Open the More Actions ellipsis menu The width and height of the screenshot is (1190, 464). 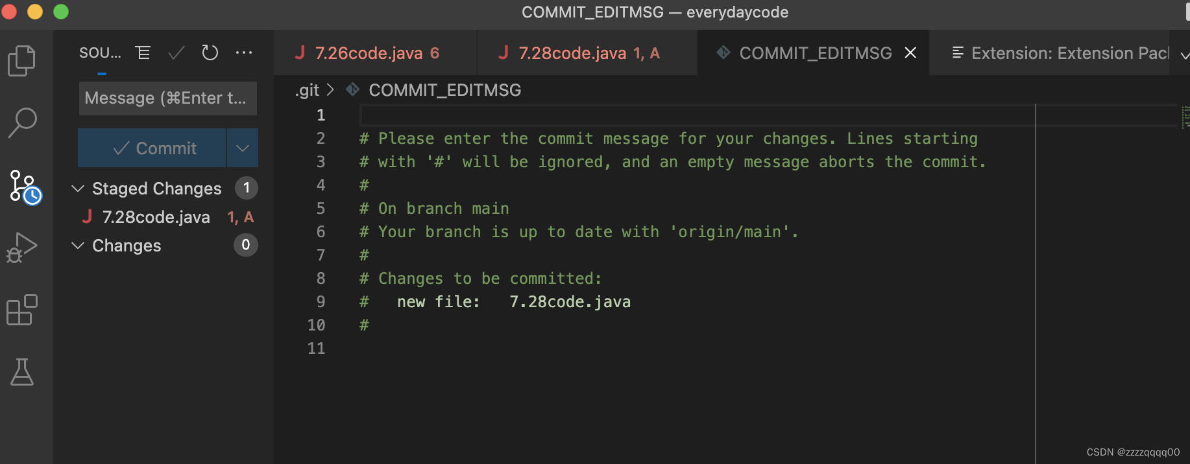click(x=244, y=52)
